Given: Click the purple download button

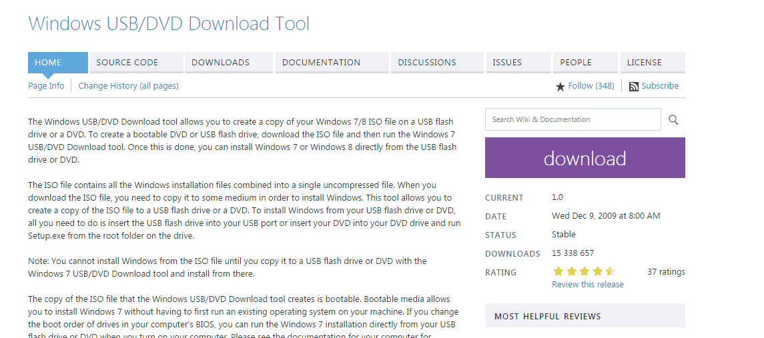Looking at the screenshot, I should click(585, 158).
